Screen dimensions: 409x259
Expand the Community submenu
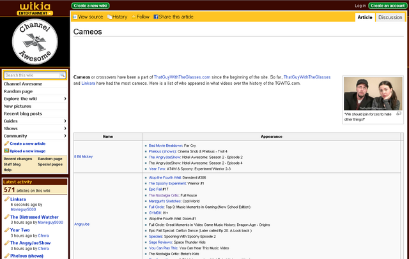[65, 136]
